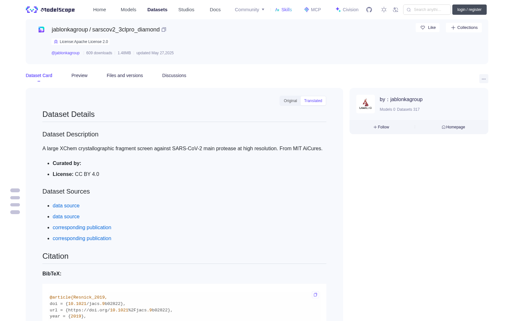Viewport: 514px width, 321px height.
Task: Click the search magnifier icon
Action: [409, 10]
